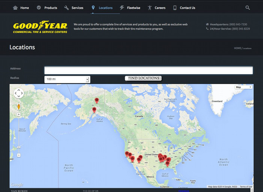
Task: Click the HOME breadcrumb link
Action: tap(237, 48)
